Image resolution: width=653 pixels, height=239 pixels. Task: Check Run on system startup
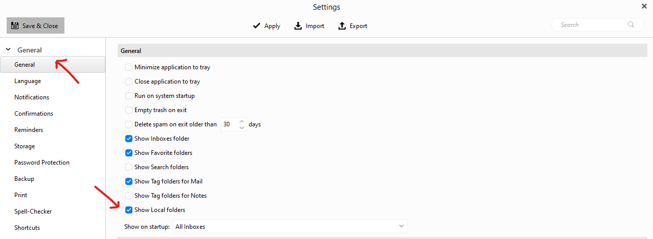[129, 96]
